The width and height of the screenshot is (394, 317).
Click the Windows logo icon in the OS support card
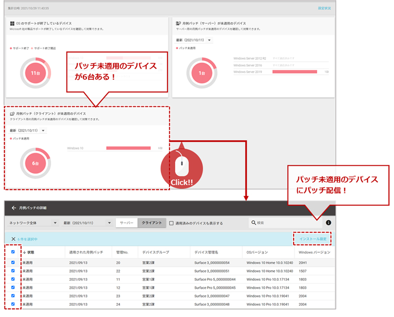pyautogui.click(x=12, y=23)
